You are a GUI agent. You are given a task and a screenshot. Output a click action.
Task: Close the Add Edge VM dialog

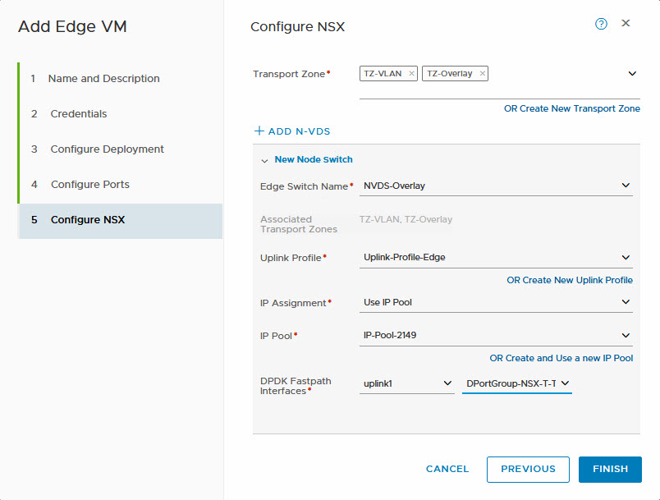tap(626, 24)
